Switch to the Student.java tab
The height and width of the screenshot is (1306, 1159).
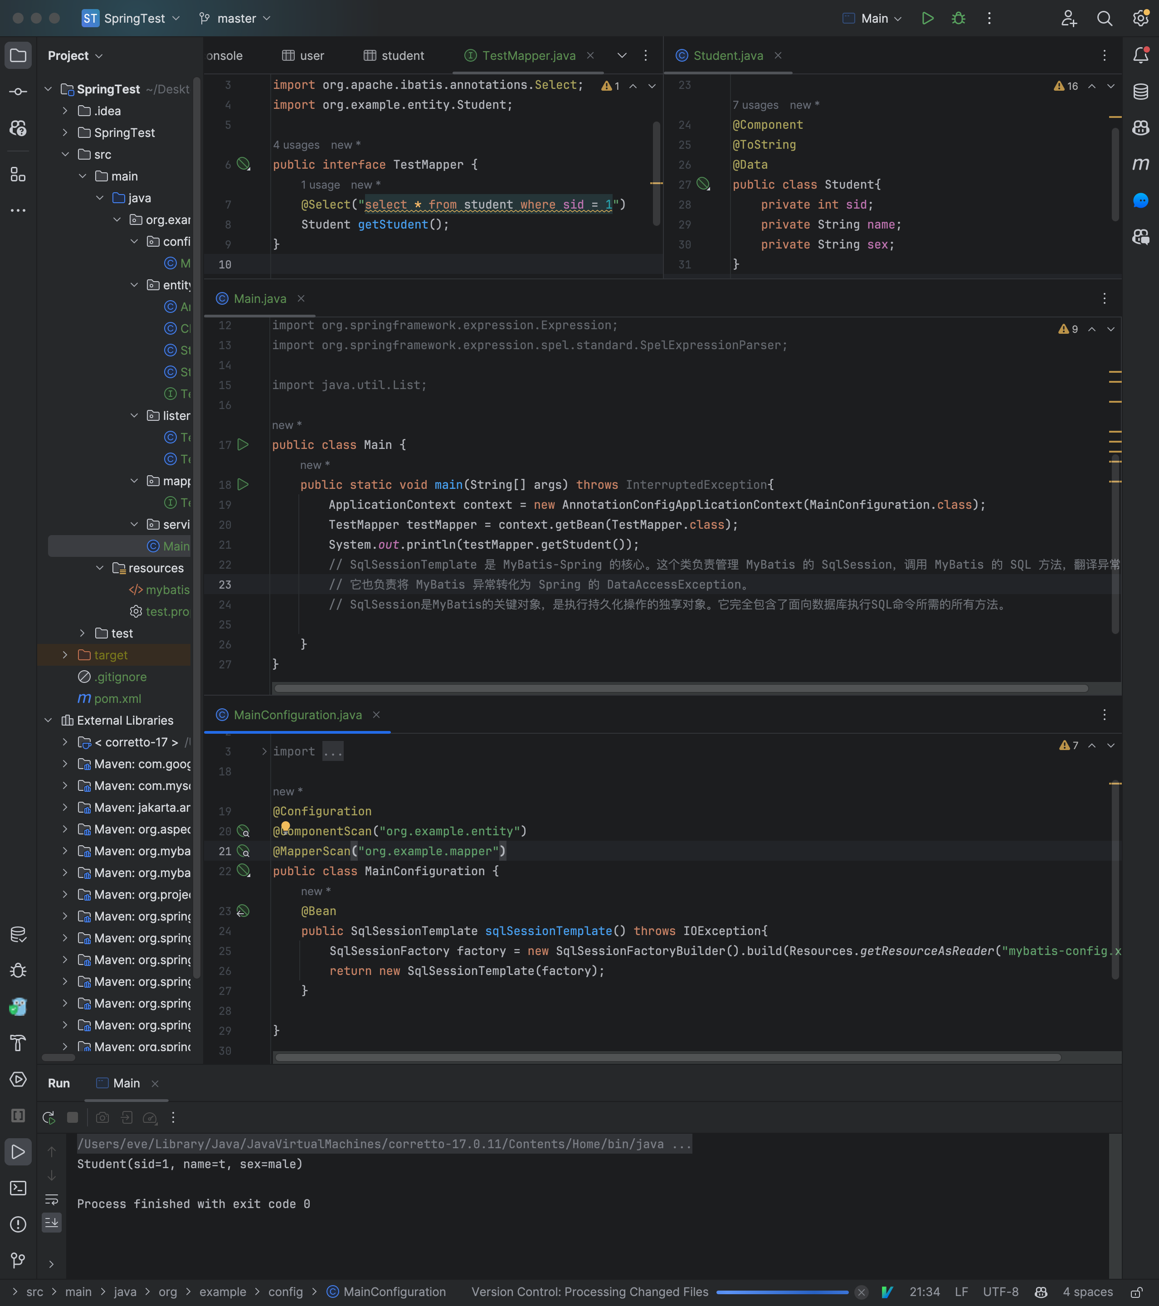point(728,56)
